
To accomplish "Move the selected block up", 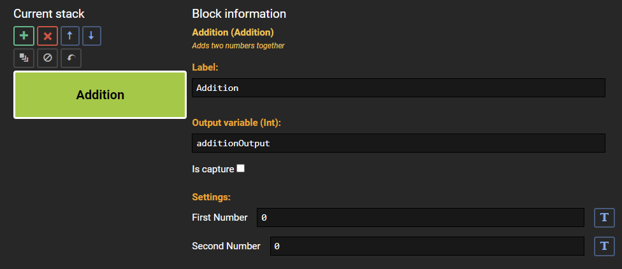I will point(70,36).
